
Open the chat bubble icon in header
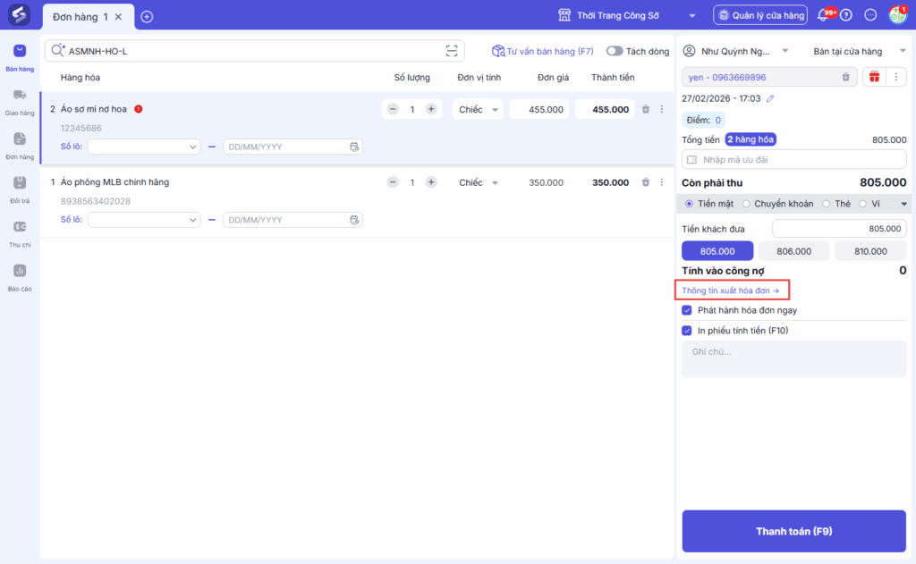click(870, 15)
